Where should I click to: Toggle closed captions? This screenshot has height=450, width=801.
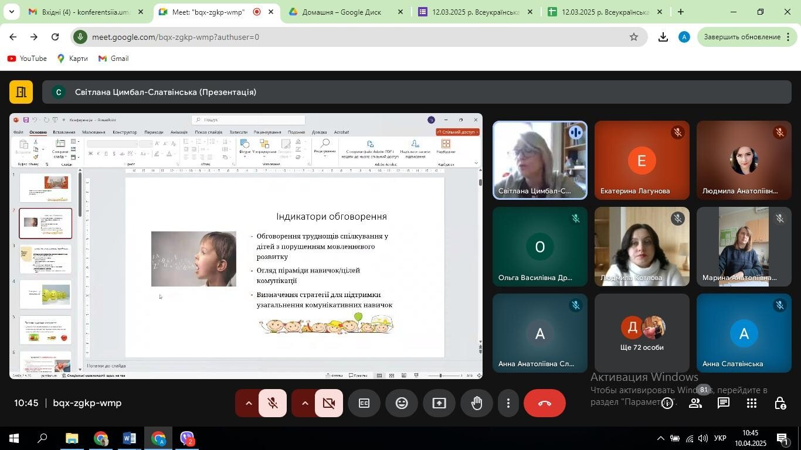click(364, 403)
